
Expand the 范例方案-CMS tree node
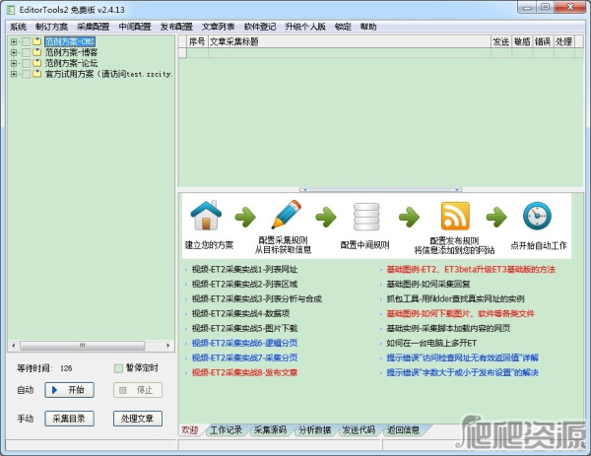(14, 41)
